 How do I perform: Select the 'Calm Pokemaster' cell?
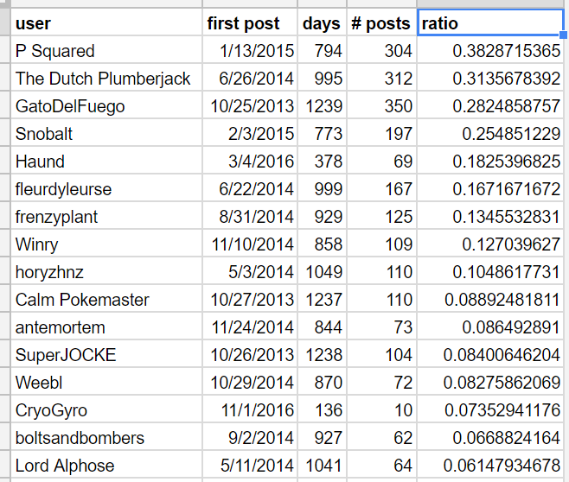click(x=107, y=300)
